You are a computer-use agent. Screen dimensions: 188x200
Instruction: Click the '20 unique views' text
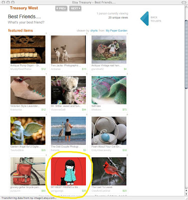118,17
